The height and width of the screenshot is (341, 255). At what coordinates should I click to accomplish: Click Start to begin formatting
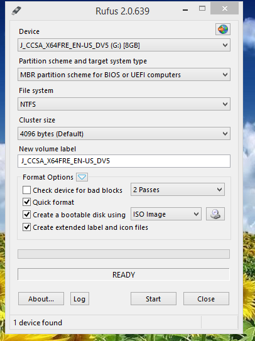[153, 298]
